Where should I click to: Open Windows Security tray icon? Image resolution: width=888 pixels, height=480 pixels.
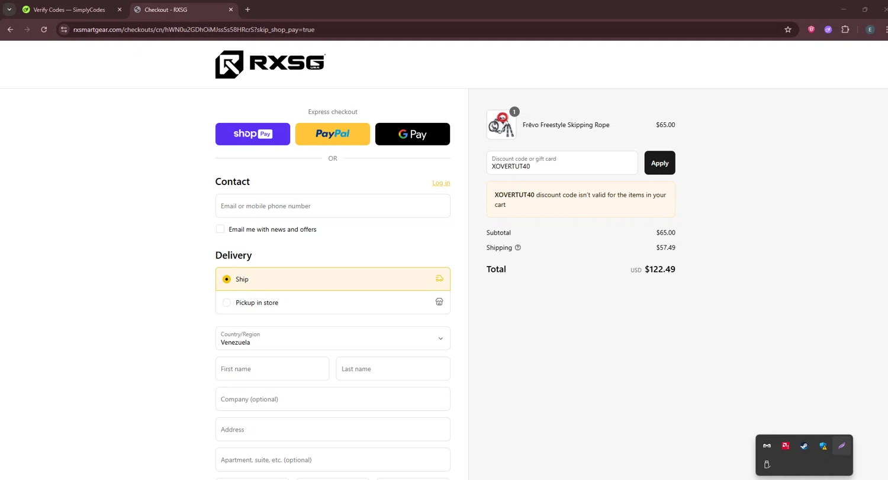point(823,446)
